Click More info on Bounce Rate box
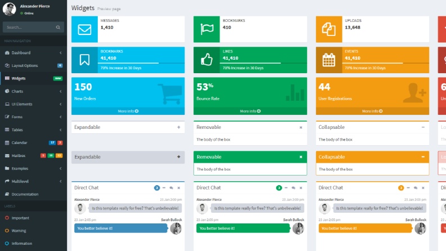This screenshot has height=251, width=446. (250, 111)
